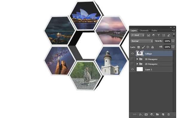This screenshot has height=118, width=178.
Task: Toggle layer filtering switch on/off
Action: (174, 35)
